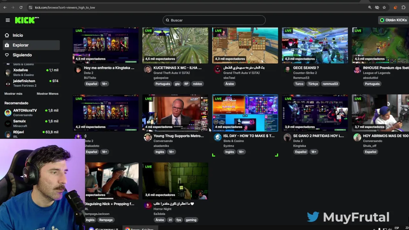The width and height of the screenshot is (409, 230).
Task: Click the search magnifier icon in Buscar
Action: click(x=167, y=20)
